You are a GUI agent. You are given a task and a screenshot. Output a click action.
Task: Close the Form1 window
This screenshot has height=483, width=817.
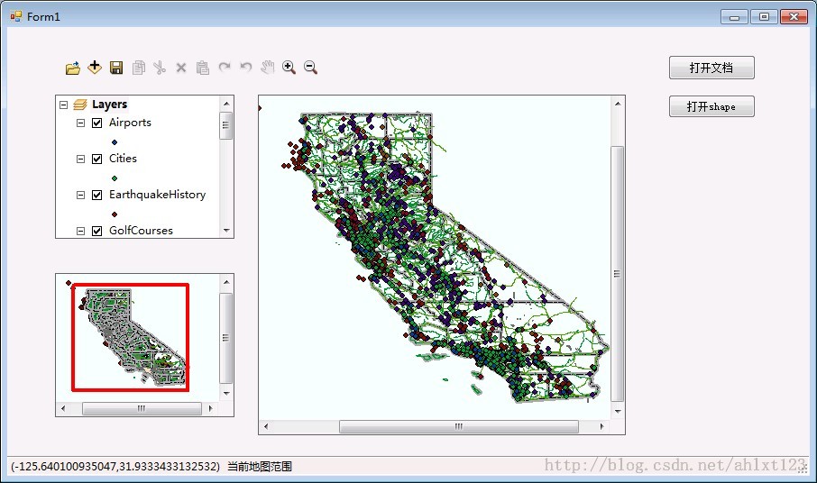pyautogui.click(x=794, y=17)
